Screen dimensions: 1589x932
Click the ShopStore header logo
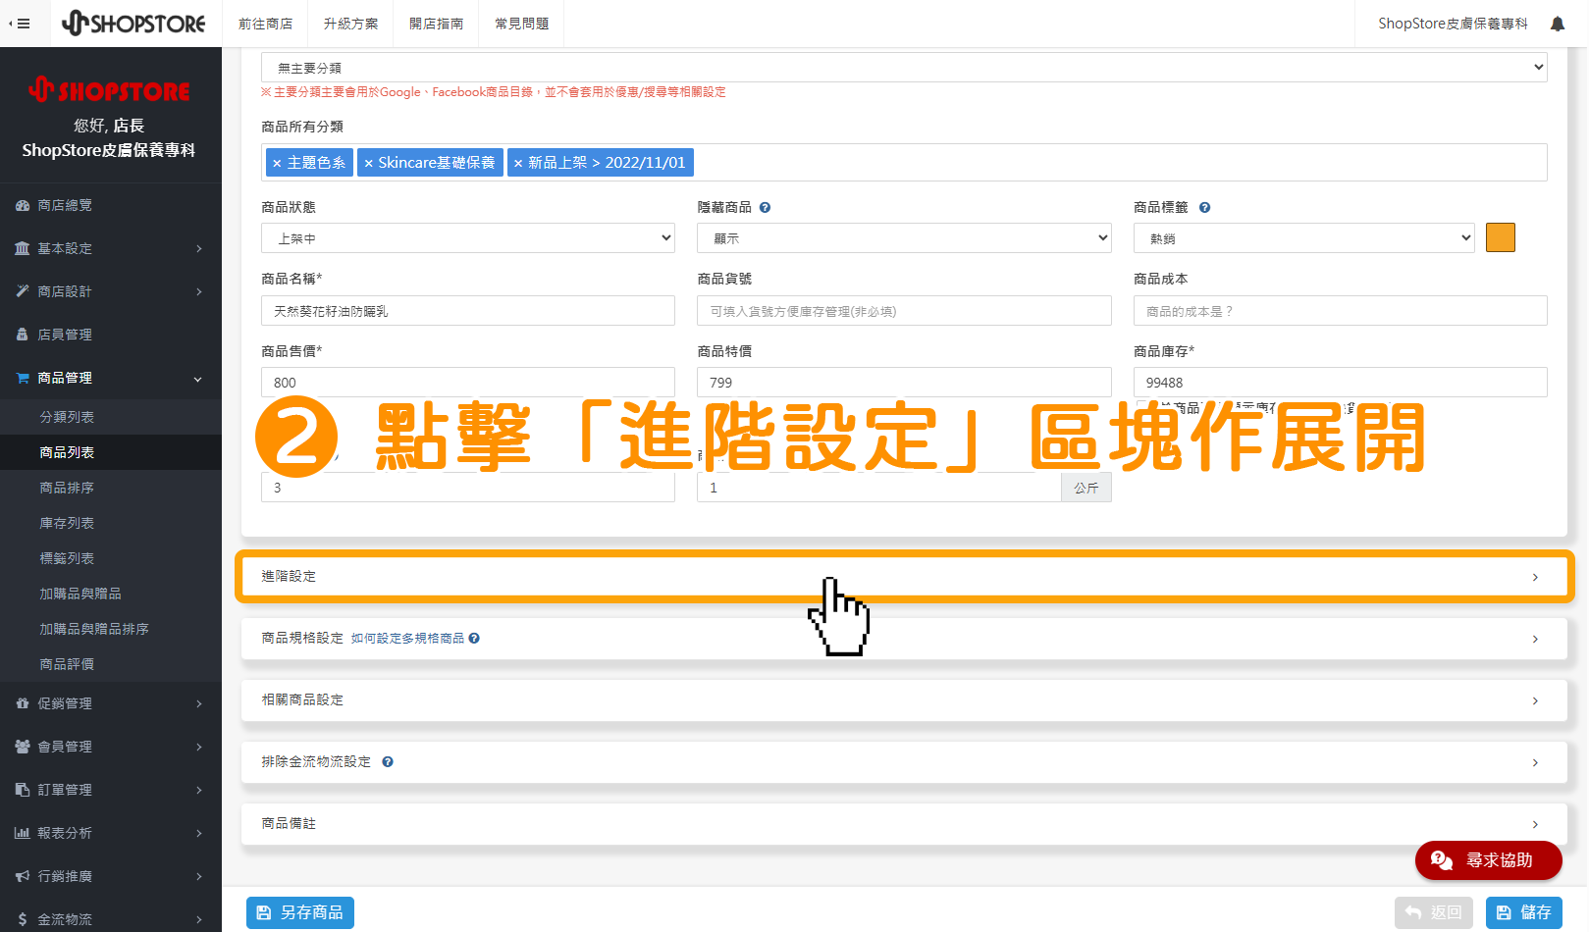click(133, 23)
